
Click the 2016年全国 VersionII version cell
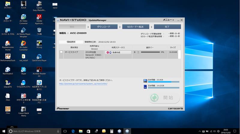(x=94, y=55)
